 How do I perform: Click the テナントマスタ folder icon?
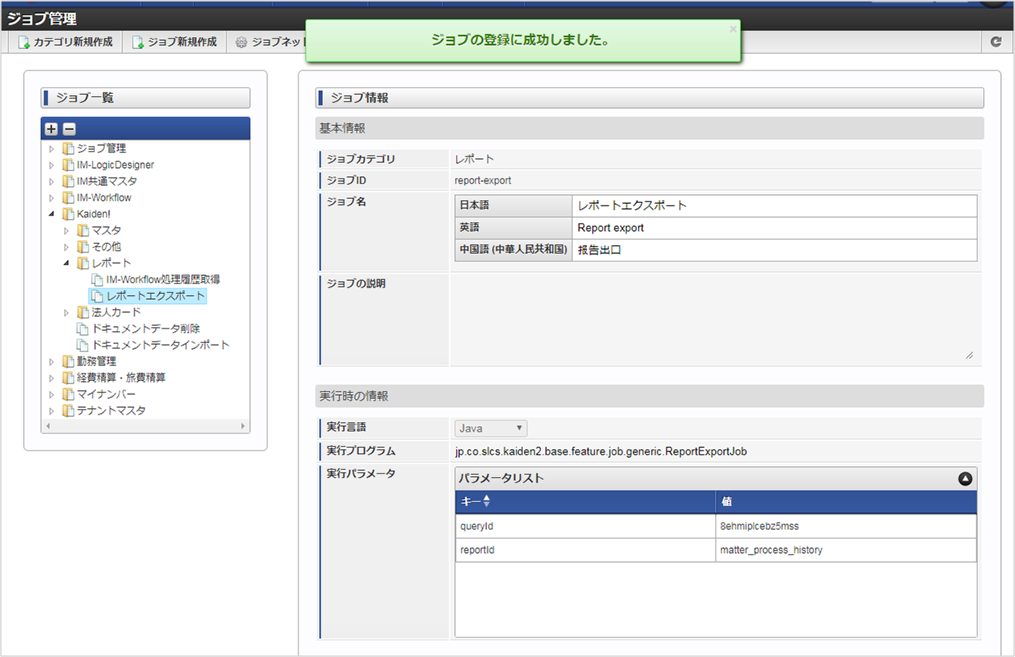(x=68, y=410)
